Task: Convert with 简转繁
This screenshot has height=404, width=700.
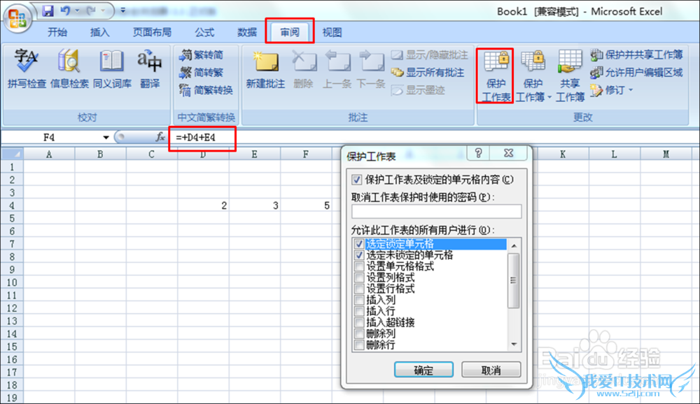Action: [201, 72]
